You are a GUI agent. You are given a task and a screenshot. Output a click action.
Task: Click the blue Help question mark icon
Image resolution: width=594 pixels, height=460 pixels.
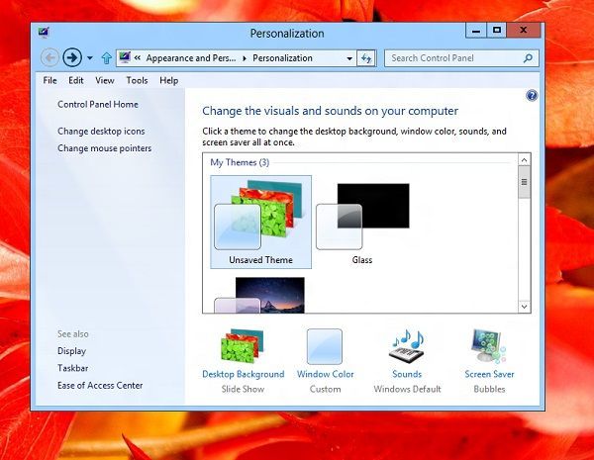pyautogui.click(x=532, y=95)
